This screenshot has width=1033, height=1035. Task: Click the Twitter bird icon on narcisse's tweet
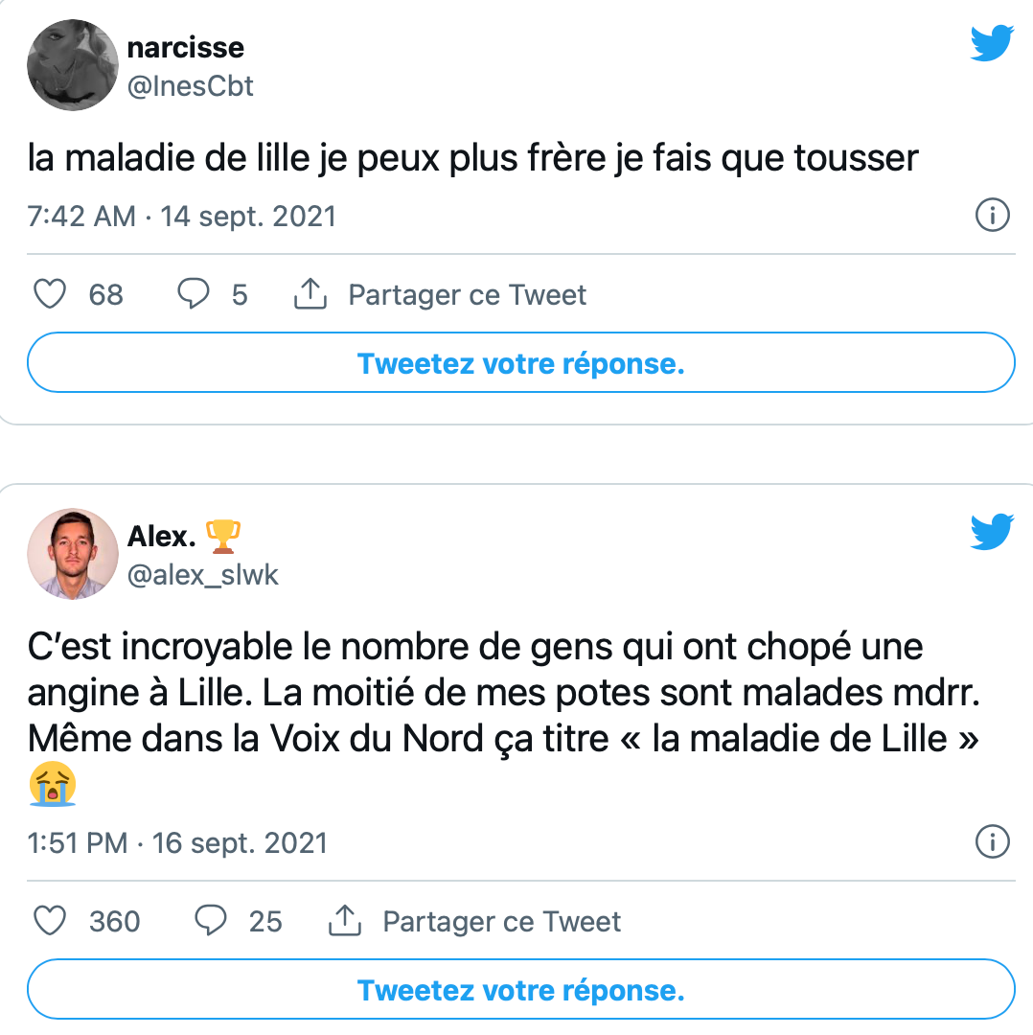(x=991, y=44)
